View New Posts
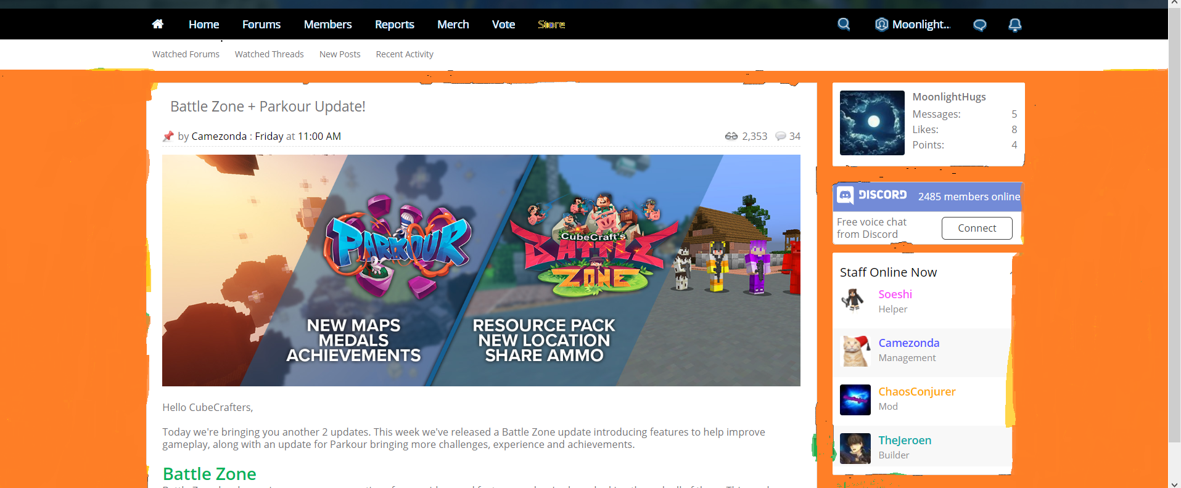1181x488 pixels. pos(340,54)
